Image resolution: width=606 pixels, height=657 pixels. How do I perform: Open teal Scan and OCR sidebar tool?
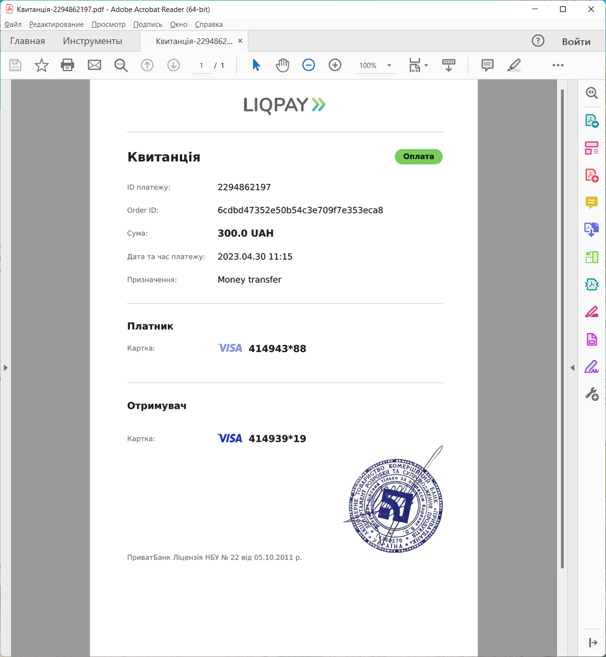coord(592,284)
